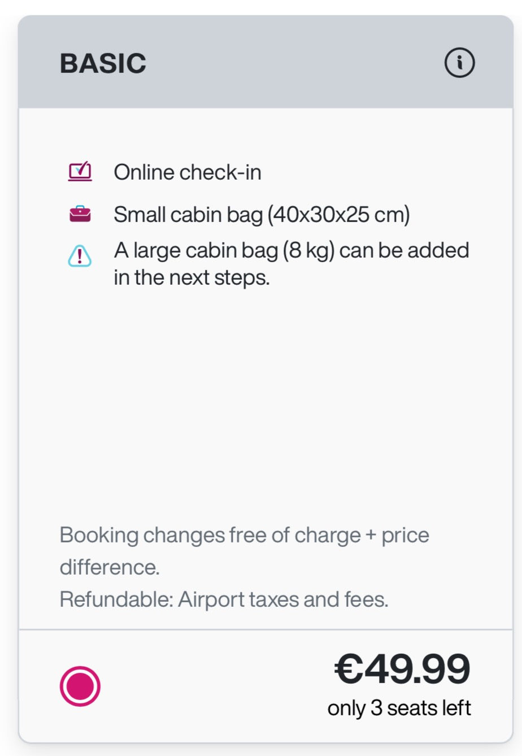522x756 pixels.
Task: Click the 40x30x25 cm size text
Action: point(338,215)
